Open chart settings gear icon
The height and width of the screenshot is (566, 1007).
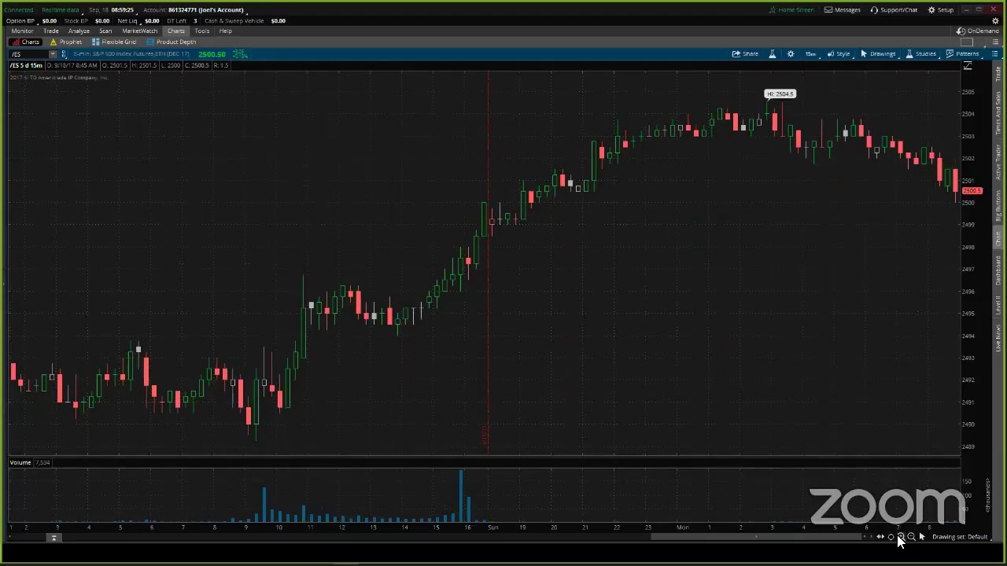(791, 53)
